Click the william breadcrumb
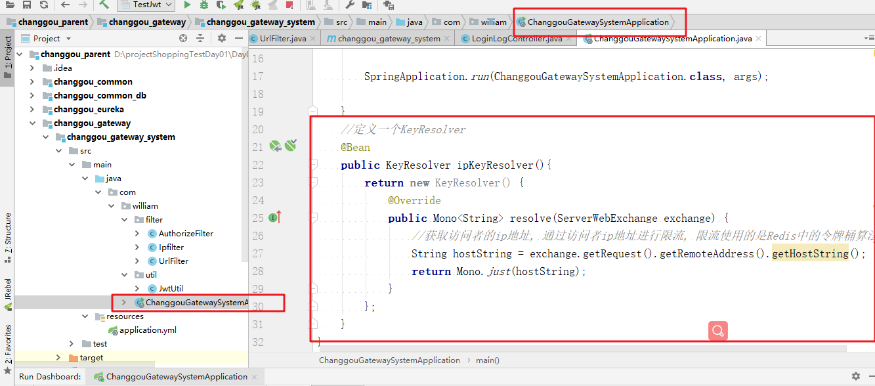 point(486,22)
